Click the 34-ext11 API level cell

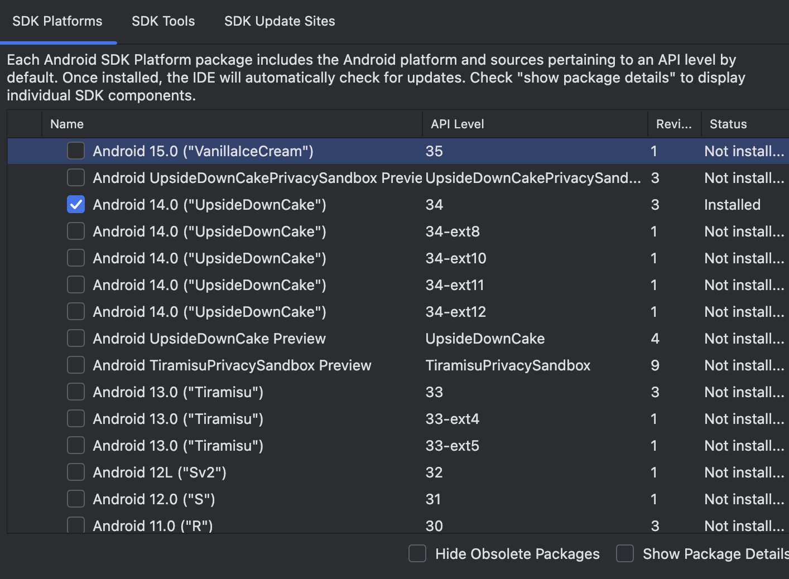(x=455, y=285)
